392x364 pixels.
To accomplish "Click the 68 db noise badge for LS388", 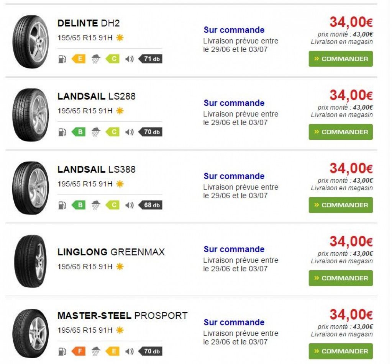I will point(151,205).
